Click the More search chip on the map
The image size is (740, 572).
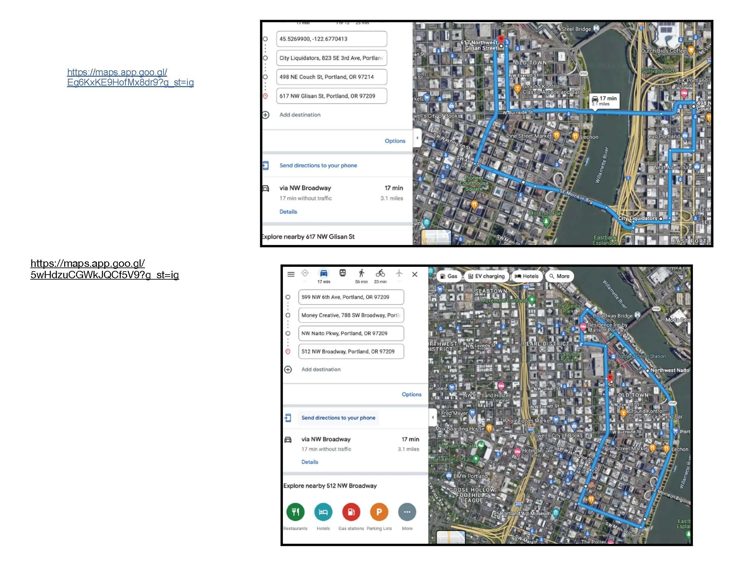[559, 276]
